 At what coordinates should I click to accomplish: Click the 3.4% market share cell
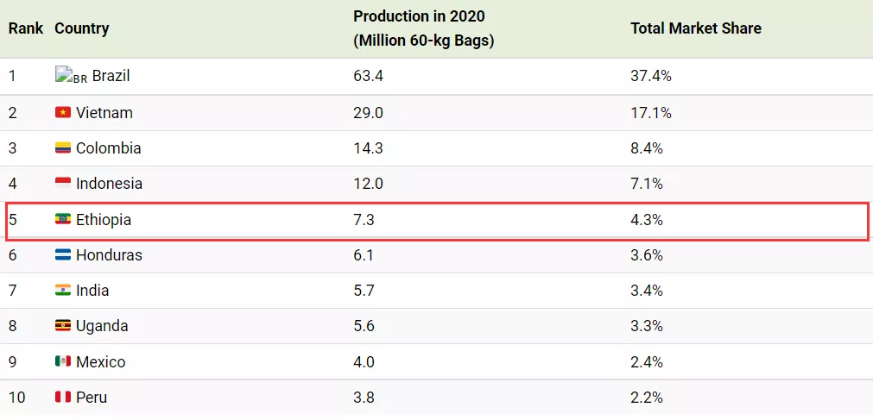coord(647,290)
